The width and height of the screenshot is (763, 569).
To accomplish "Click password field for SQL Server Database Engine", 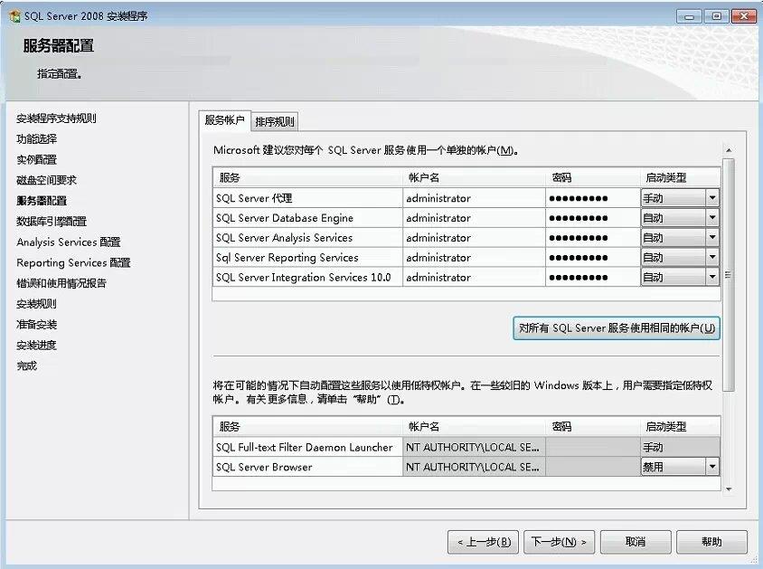I will coord(591,218).
